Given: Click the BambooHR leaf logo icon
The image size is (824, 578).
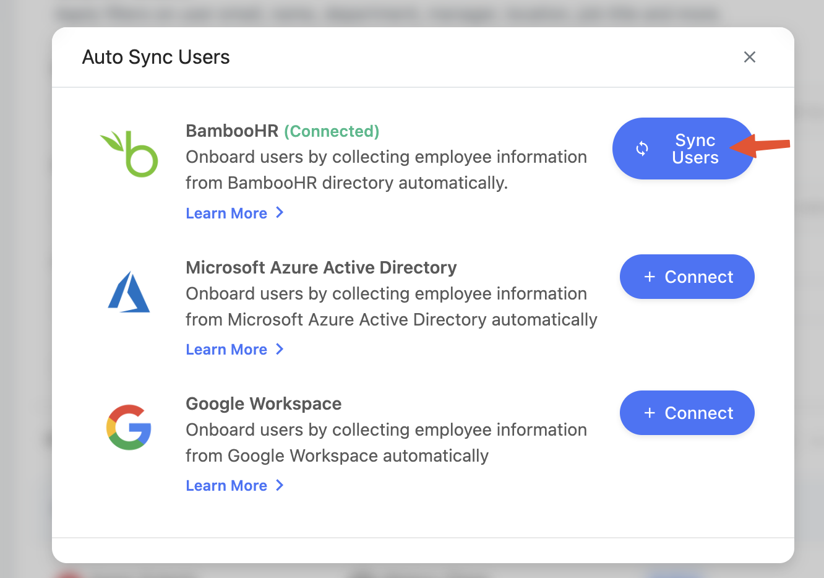Looking at the screenshot, I should [x=129, y=154].
